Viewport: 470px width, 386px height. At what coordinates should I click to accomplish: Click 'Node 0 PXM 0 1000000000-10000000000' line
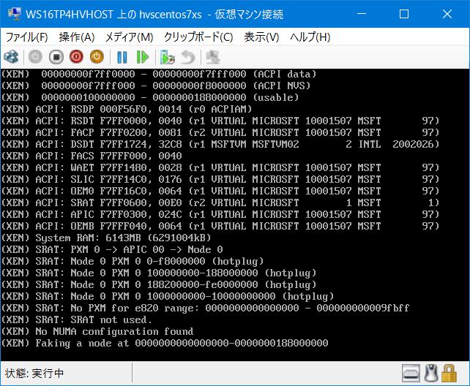168,297
